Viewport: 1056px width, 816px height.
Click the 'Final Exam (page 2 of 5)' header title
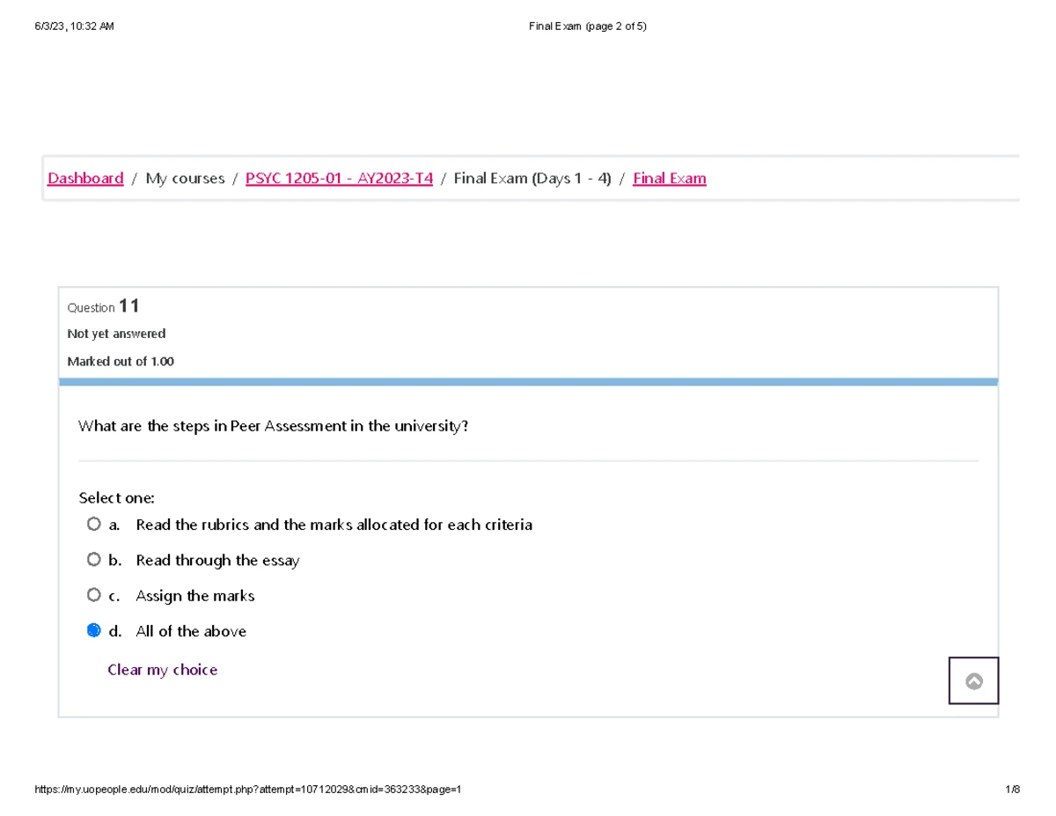pyautogui.click(x=587, y=26)
